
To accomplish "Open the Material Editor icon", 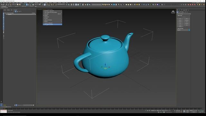I will click(x=83, y=5).
